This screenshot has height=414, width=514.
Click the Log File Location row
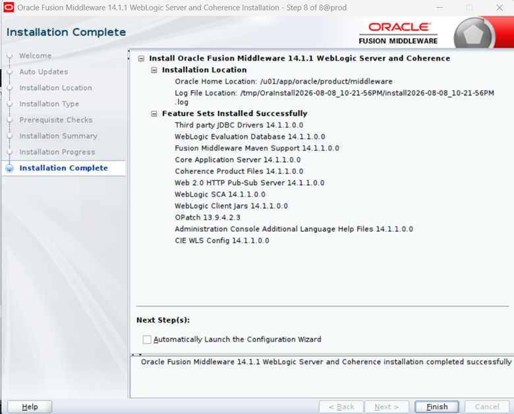(x=334, y=97)
